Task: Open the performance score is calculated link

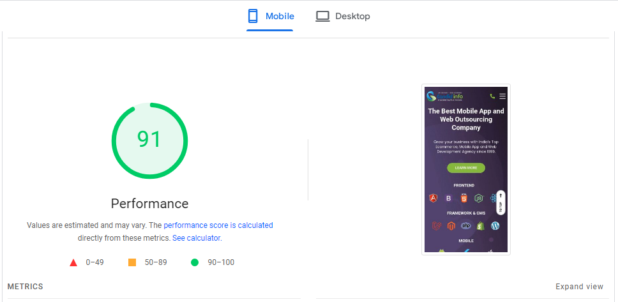Action: click(218, 225)
